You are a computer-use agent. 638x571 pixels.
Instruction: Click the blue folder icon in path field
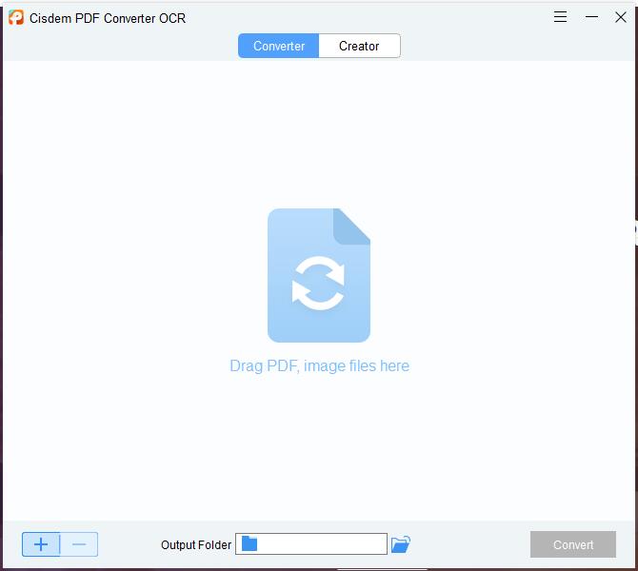[249, 544]
